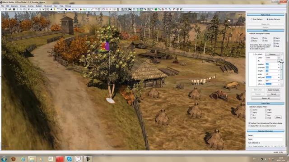The image size is (289, 162).
Task: Open the Budget menu
Action: (39, 6)
